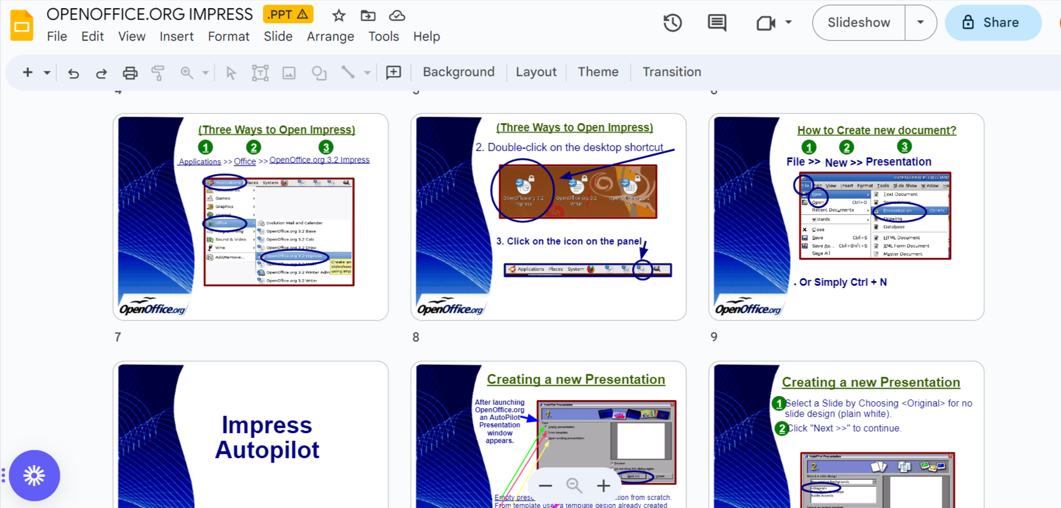Select the 'Impress Autopilot' slide thumbnail
This screenshot has height=508, width=1061.
tap(251, 435)
